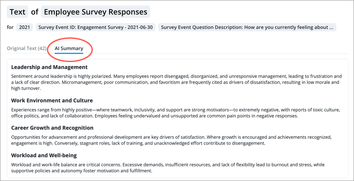Open the Text metric selector pill
The width and height of the screenshot is (354, 181).
tap(18, 12)
